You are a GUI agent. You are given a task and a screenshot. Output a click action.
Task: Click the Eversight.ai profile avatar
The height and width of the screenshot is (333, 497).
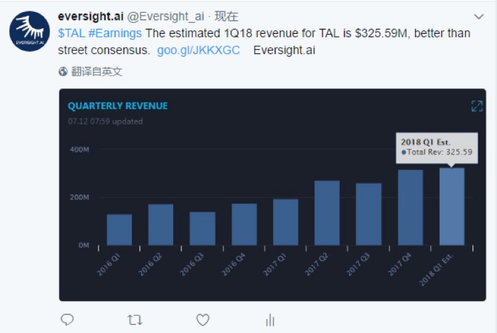29,31
